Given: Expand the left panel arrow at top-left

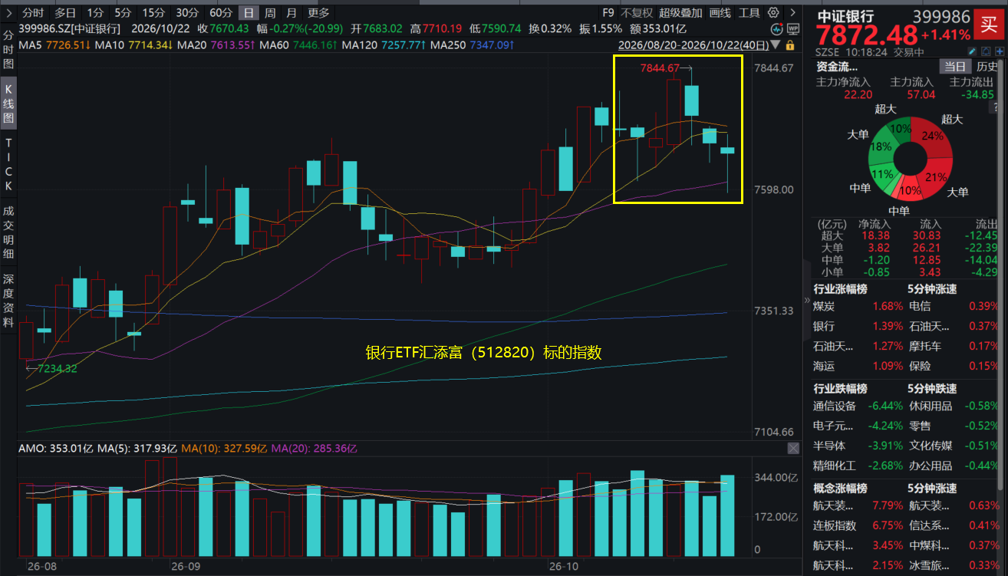Looking at the screenshot, I should (8, 12).
